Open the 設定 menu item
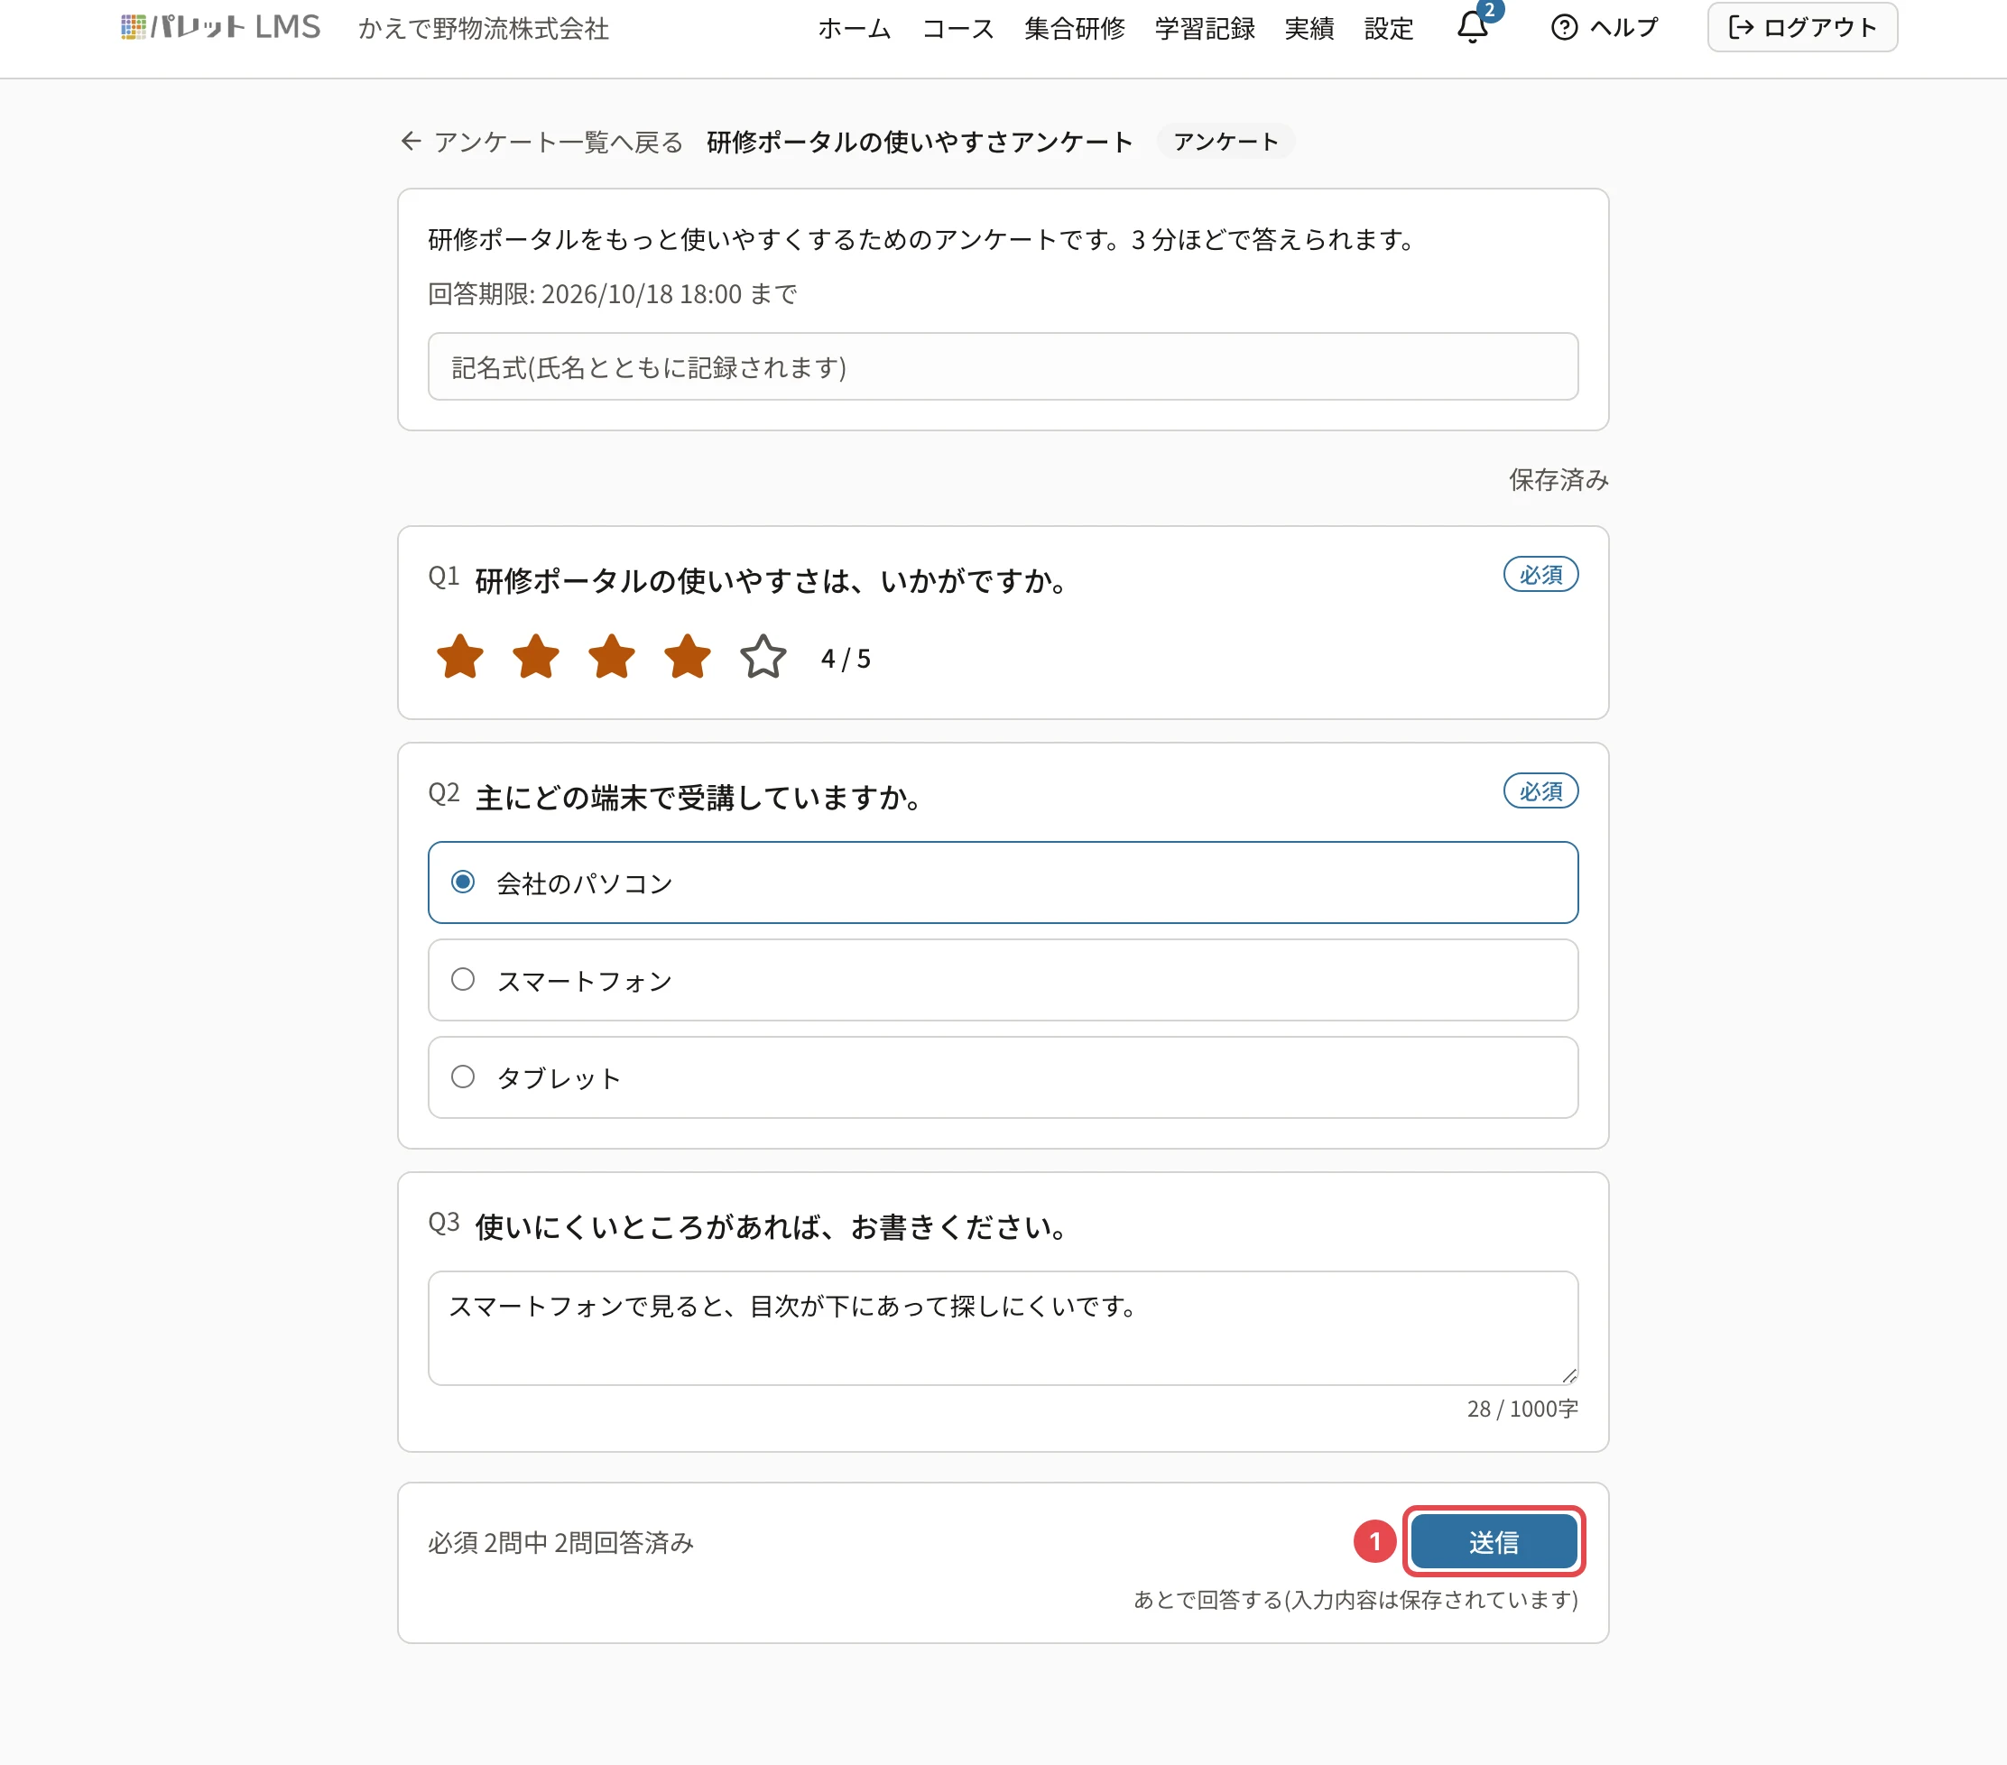This screenshot has height=1765, width=2007. (1389, 29)
